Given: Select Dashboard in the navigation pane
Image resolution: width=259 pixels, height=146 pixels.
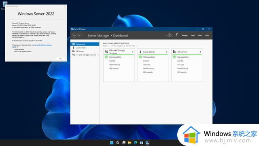Looking at the screenshot, I should click(85, 44).
